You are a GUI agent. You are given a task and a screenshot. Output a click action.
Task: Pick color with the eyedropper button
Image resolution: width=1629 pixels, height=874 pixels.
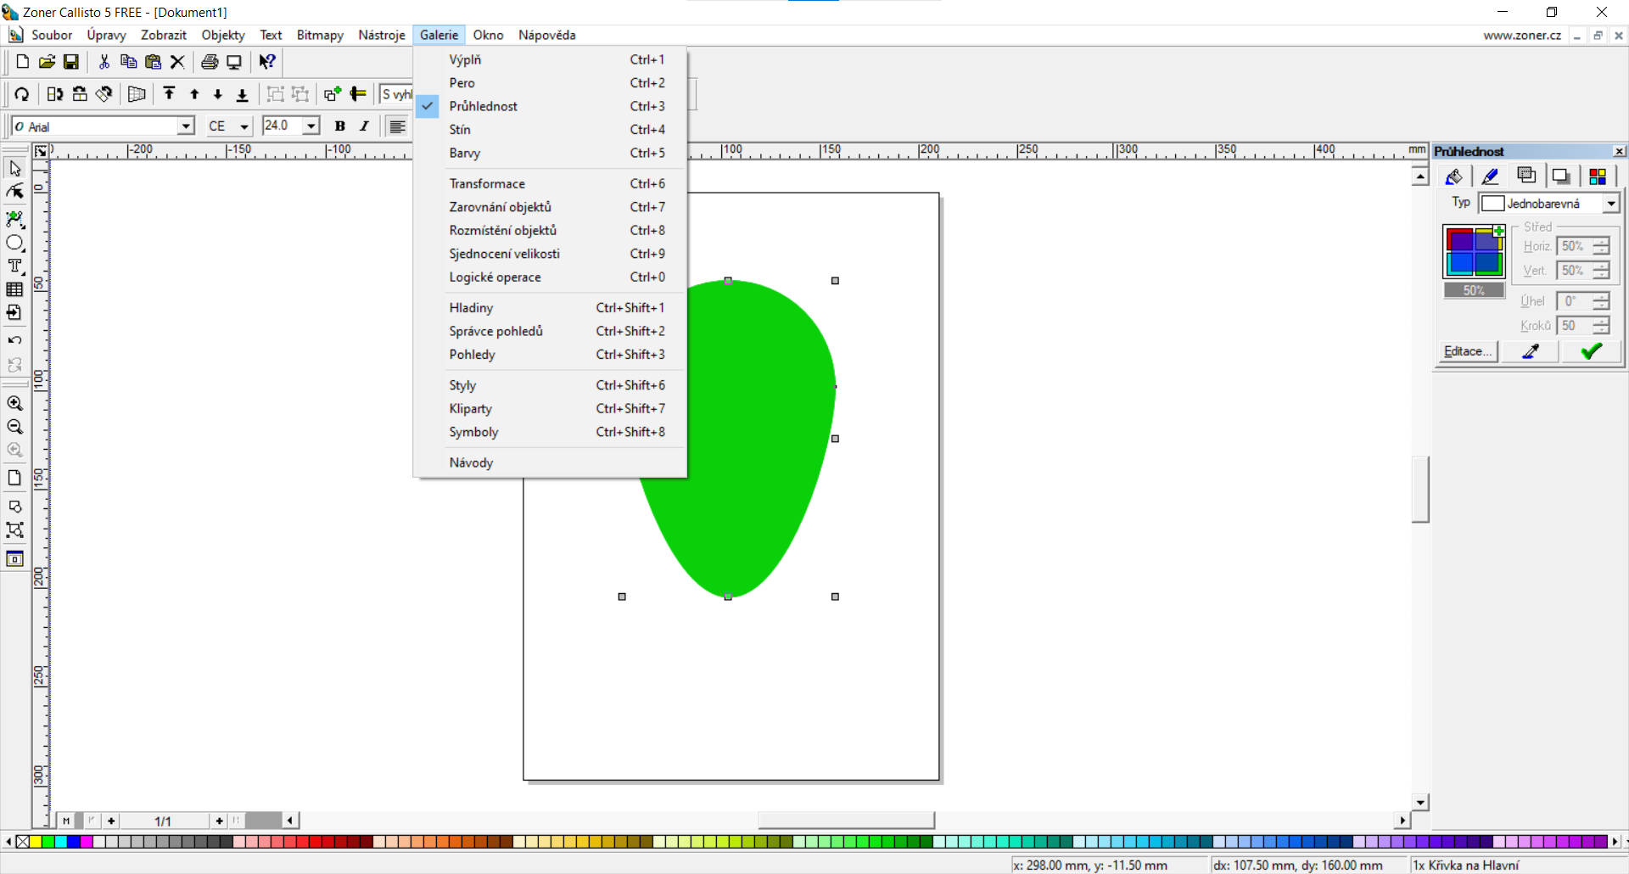tap(1531, 351)
